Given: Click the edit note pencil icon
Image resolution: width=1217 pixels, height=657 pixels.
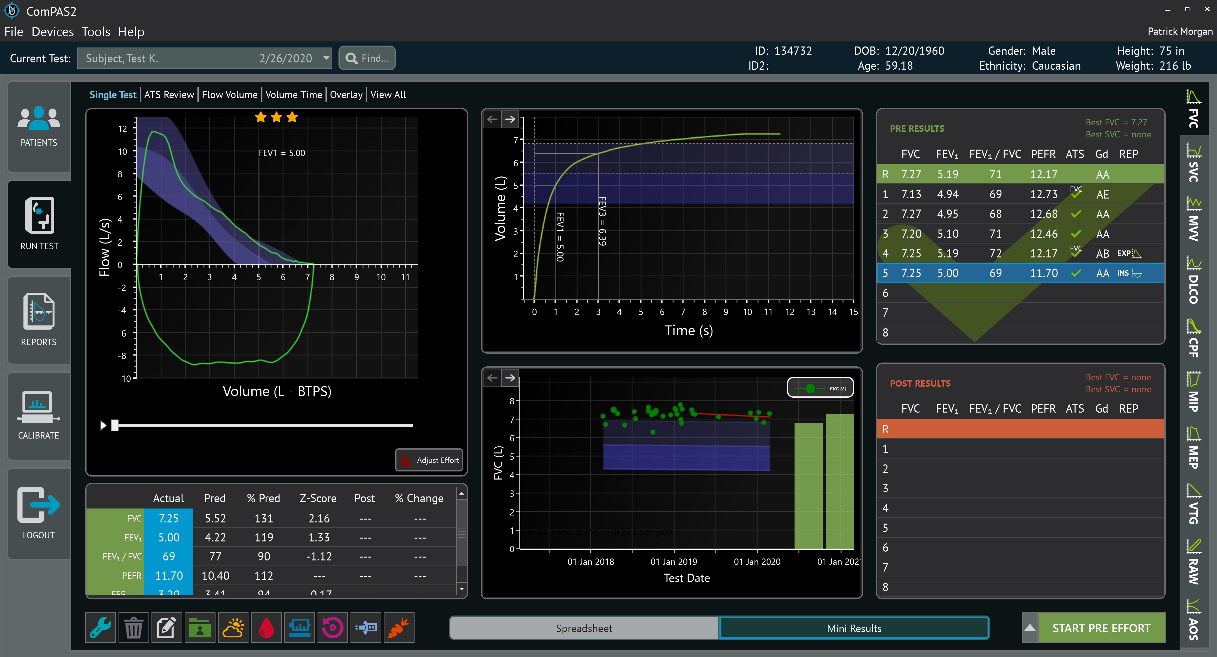Looking at the screenshot, I should [x=167, y=627].
